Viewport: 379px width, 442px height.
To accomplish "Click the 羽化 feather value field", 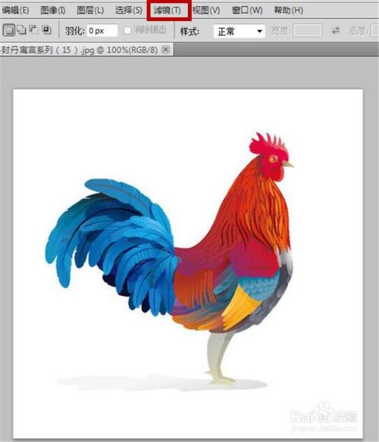I will pos(102,30).
